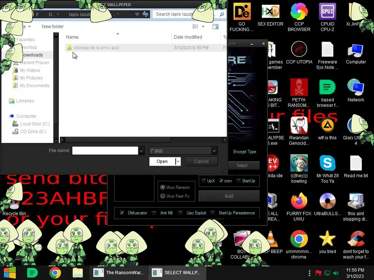
Task: Show hidden tray icons
Action: point(309,273)
